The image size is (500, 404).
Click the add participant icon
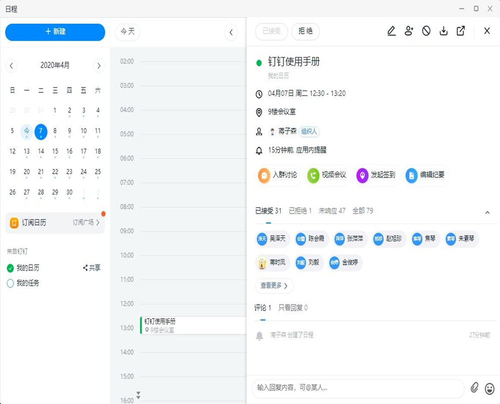pyautogui.click(x=409, y=31)
